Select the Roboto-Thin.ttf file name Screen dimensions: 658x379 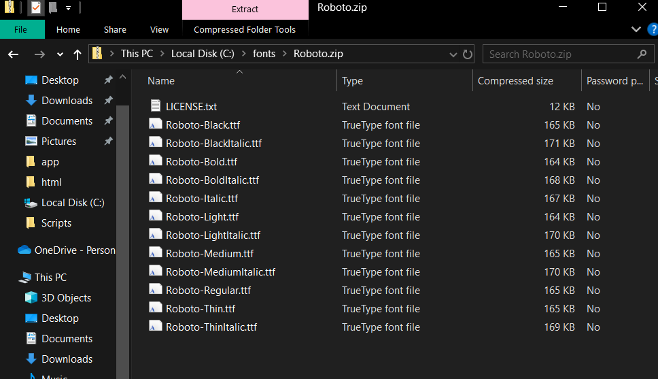click(201, 309)
